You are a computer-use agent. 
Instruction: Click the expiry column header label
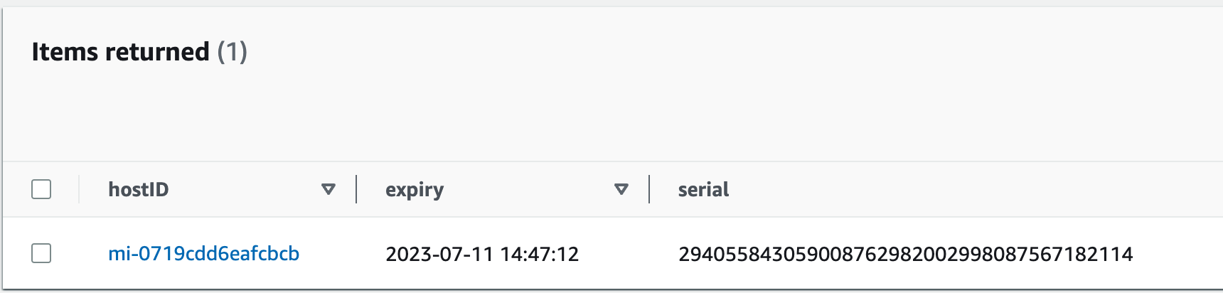[415, 190]
